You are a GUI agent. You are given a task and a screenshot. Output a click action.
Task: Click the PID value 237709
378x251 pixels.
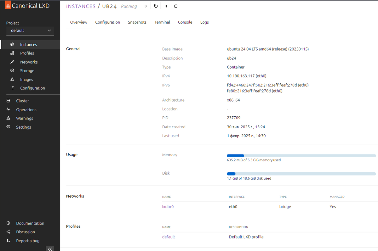(234, 118)
